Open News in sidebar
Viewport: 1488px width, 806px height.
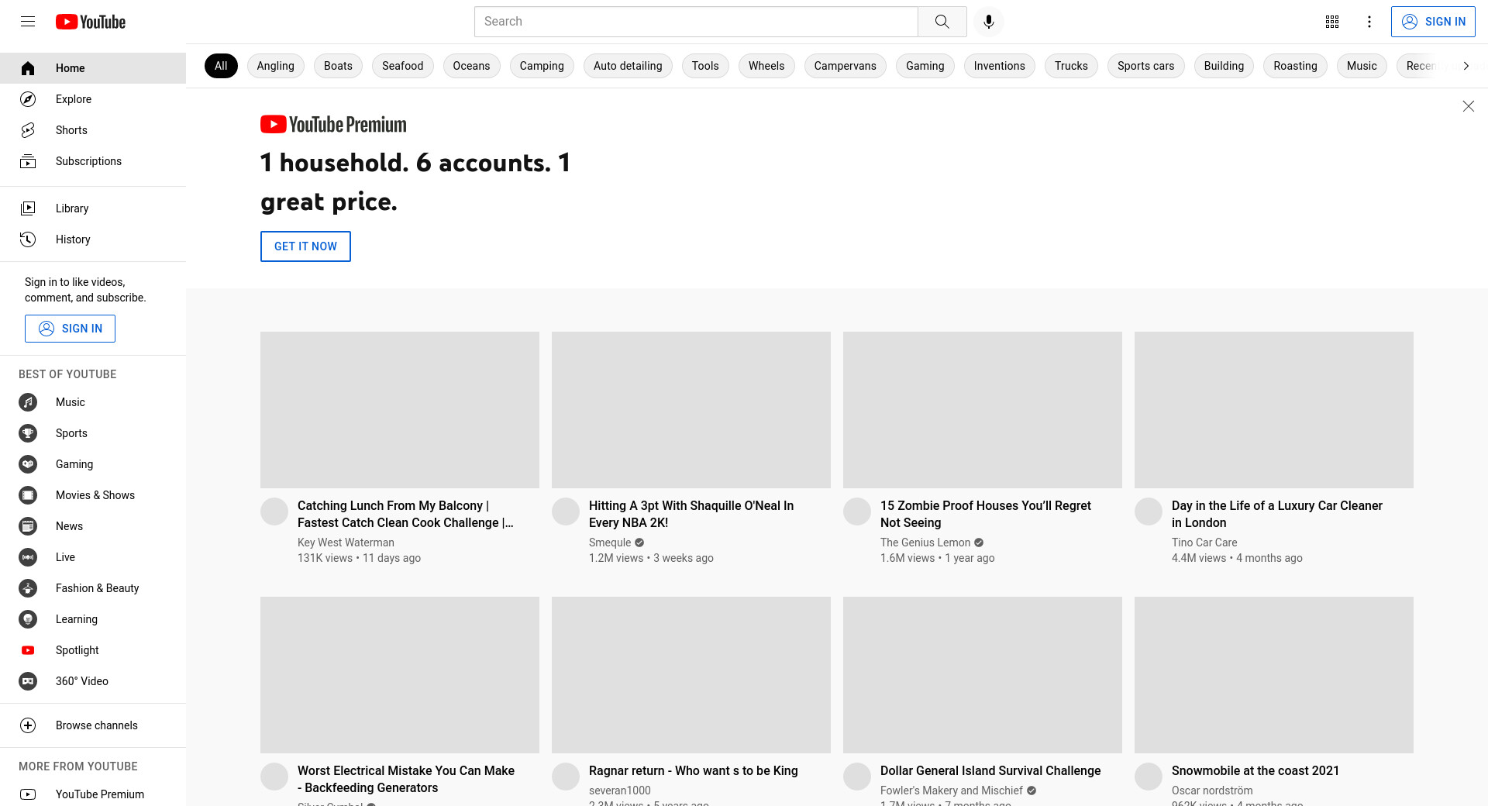(x=93, y=526)
